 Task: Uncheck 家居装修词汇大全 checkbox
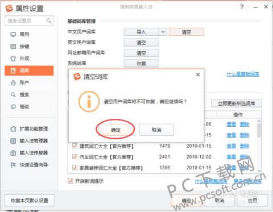coord(75,168)
